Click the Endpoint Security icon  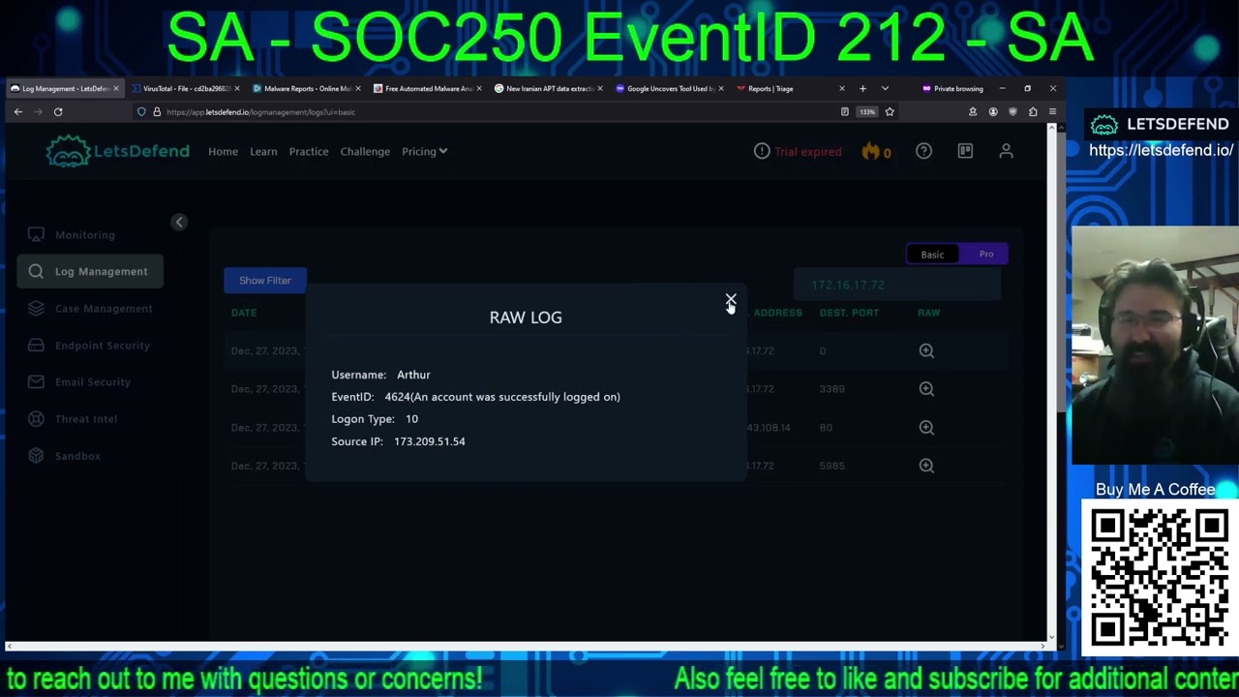point(36,346)
